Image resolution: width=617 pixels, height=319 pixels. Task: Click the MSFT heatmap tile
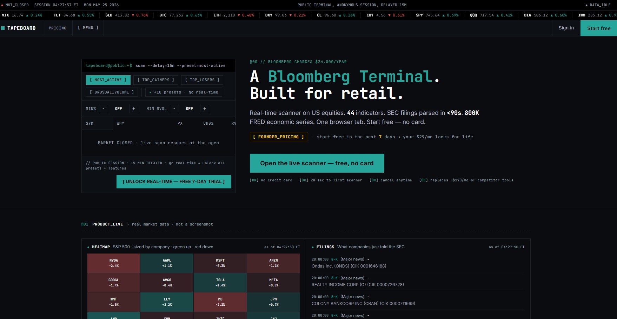click(220, 263)
